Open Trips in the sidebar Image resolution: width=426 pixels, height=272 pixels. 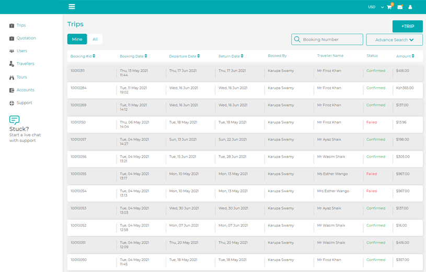pyautogui.click(x=21, y=25)
